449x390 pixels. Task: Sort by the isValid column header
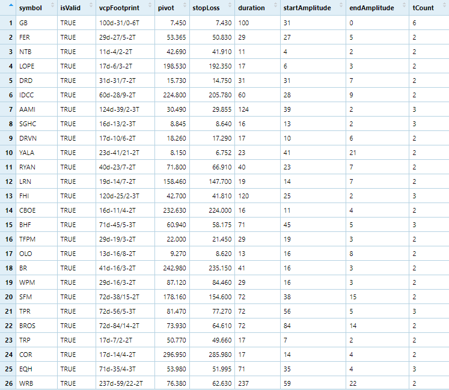[76, 8]
